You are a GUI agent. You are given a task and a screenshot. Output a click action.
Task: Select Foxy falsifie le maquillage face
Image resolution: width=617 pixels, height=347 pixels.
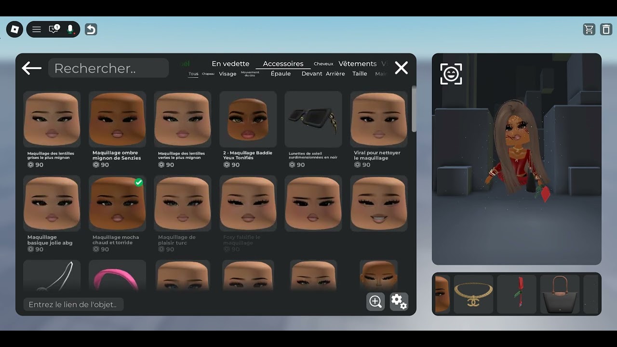point(248,203)
